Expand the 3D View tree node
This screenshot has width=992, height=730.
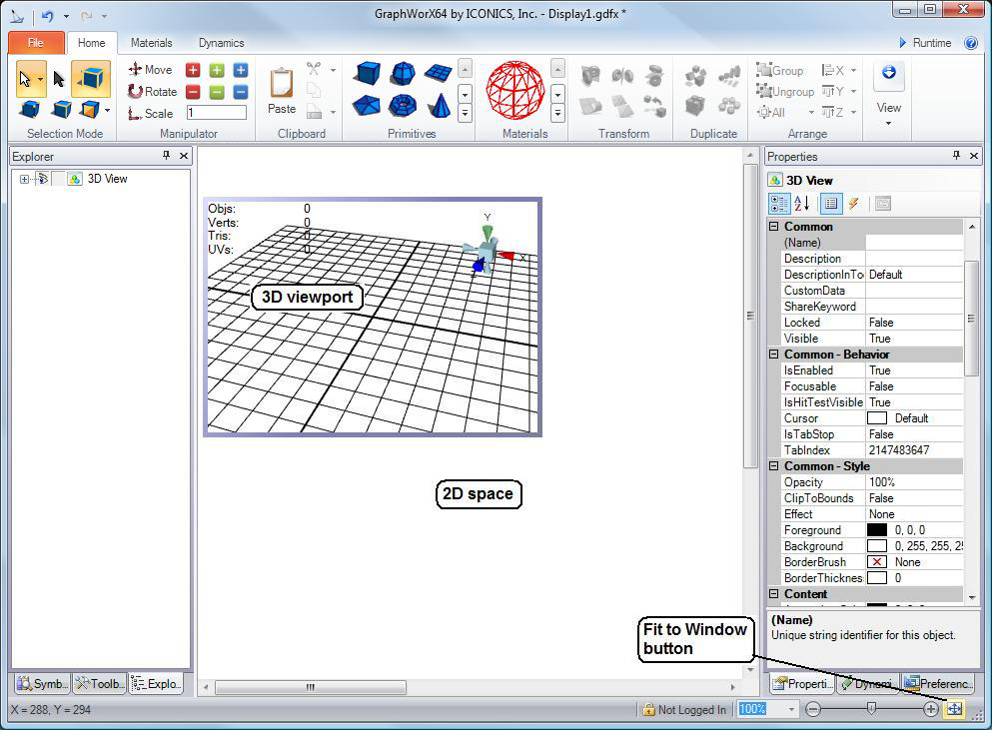[24, 179]
